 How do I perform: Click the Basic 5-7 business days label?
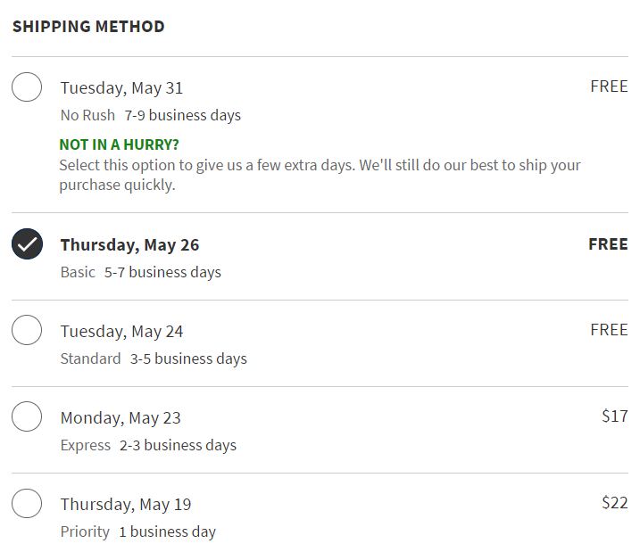click(x=140, y=272)
